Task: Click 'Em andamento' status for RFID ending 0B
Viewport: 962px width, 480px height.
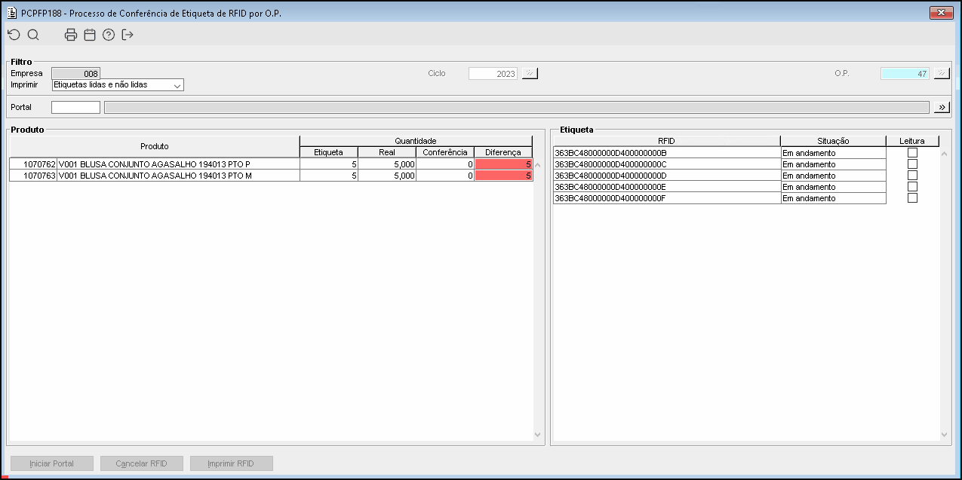Action: 834,153
